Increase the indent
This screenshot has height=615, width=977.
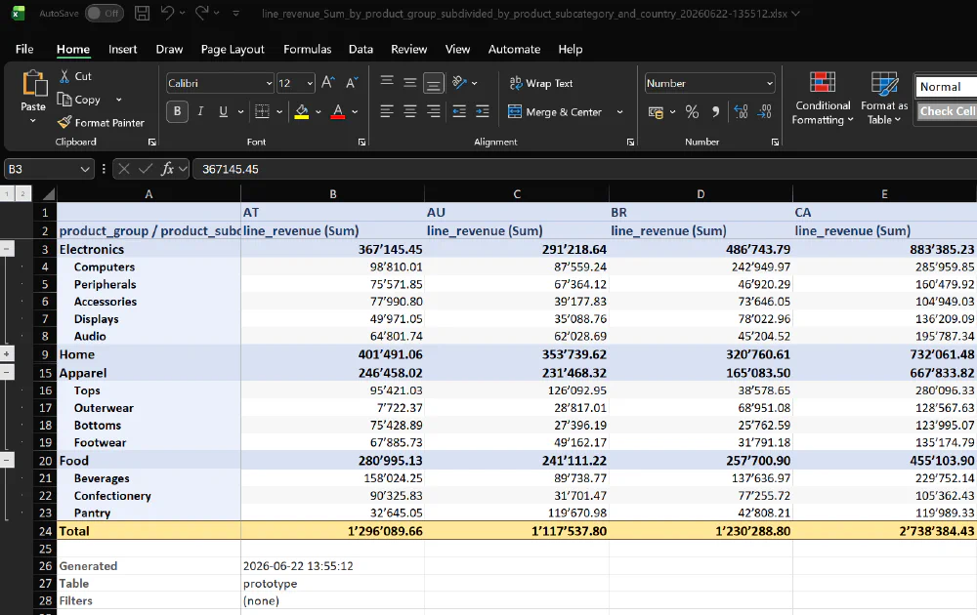(483, 111)
